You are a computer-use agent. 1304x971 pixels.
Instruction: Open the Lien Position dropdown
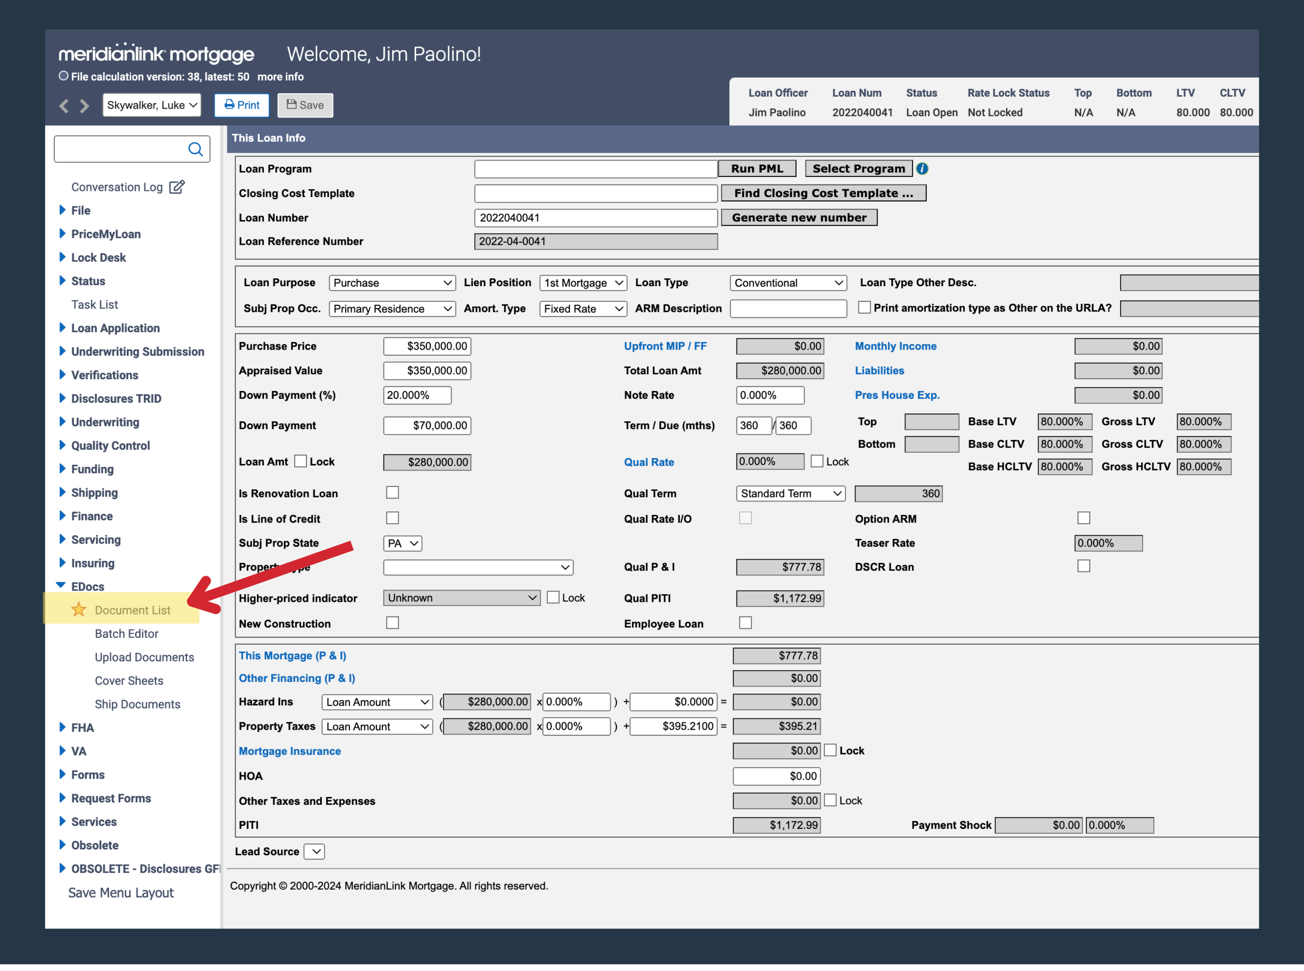583,283
